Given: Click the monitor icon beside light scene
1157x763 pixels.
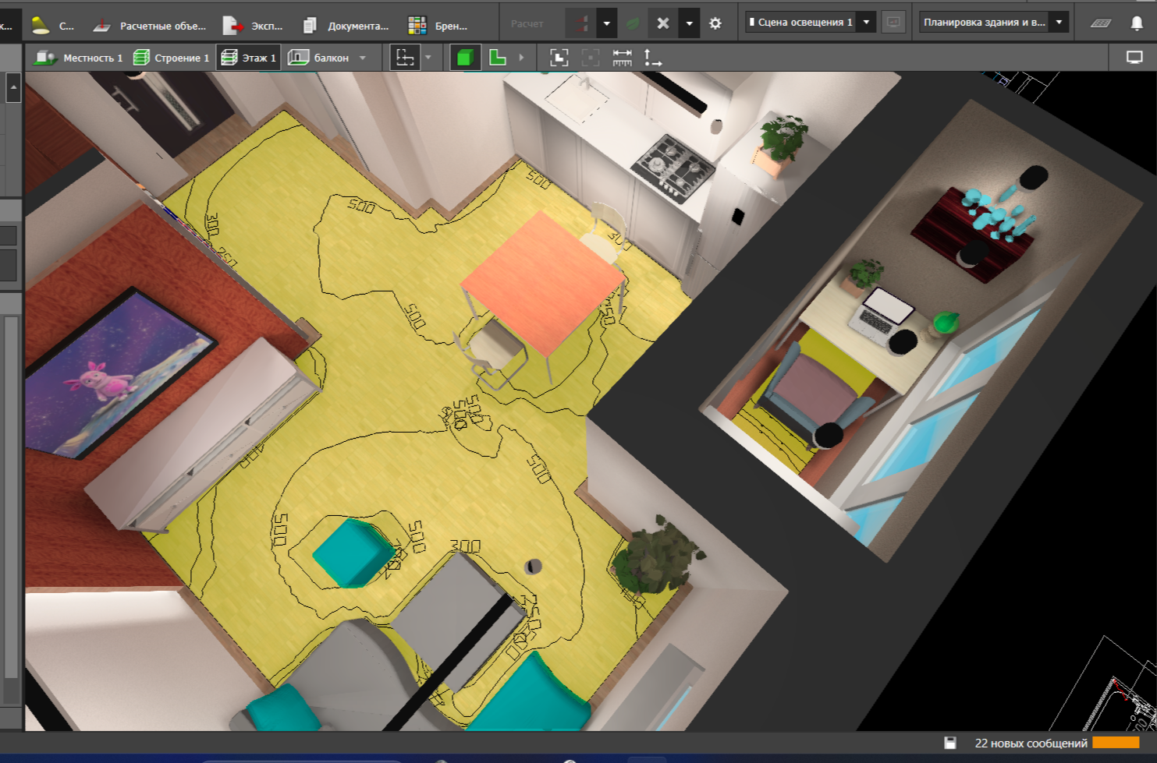Looking at the screenshot, I should [893, 22].
